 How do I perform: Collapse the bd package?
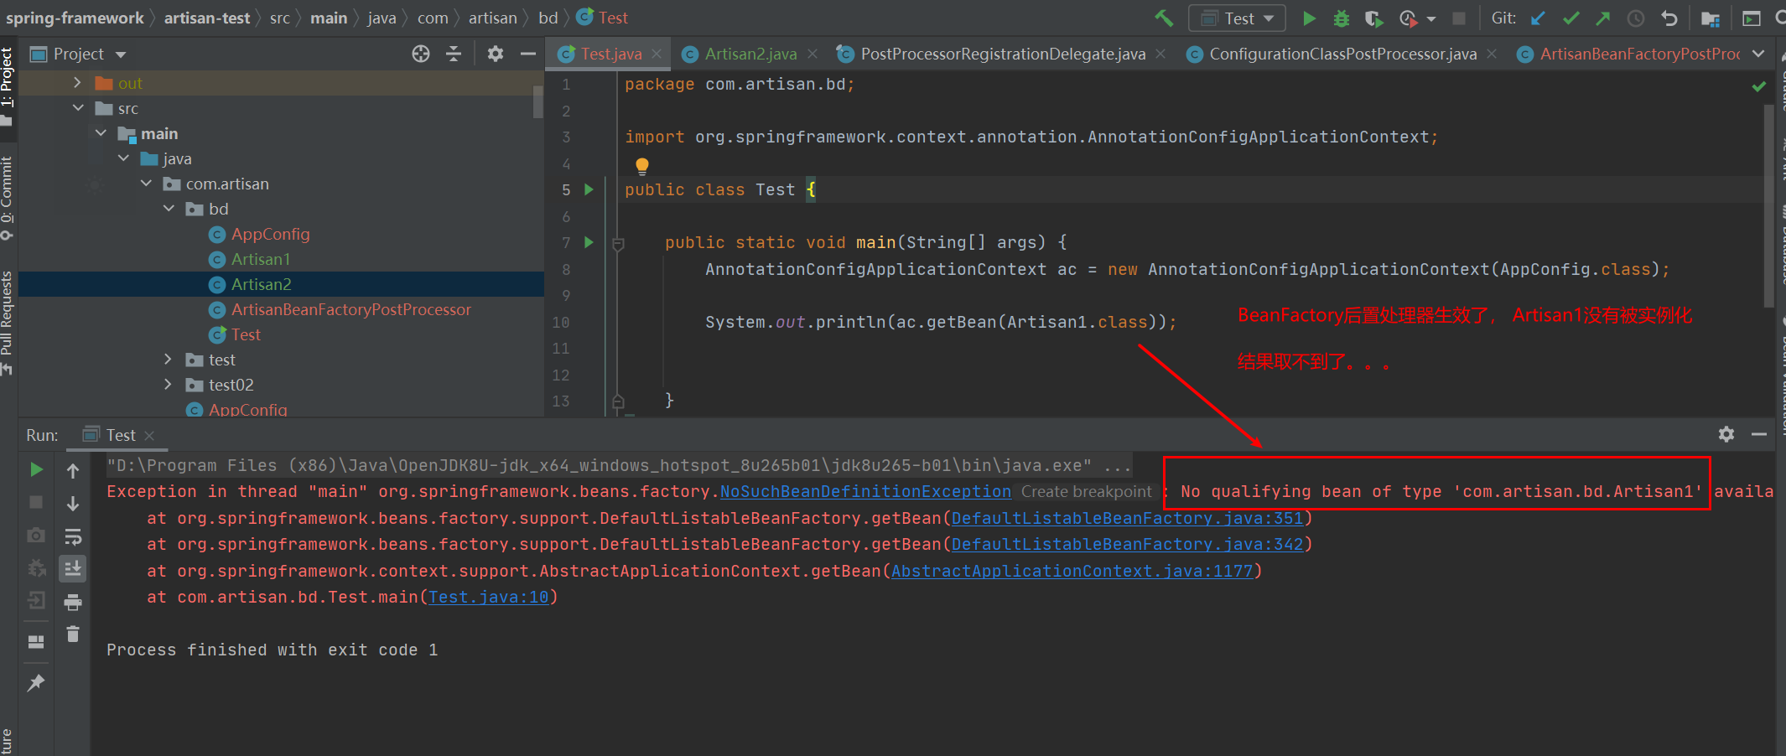pos(169,208)
